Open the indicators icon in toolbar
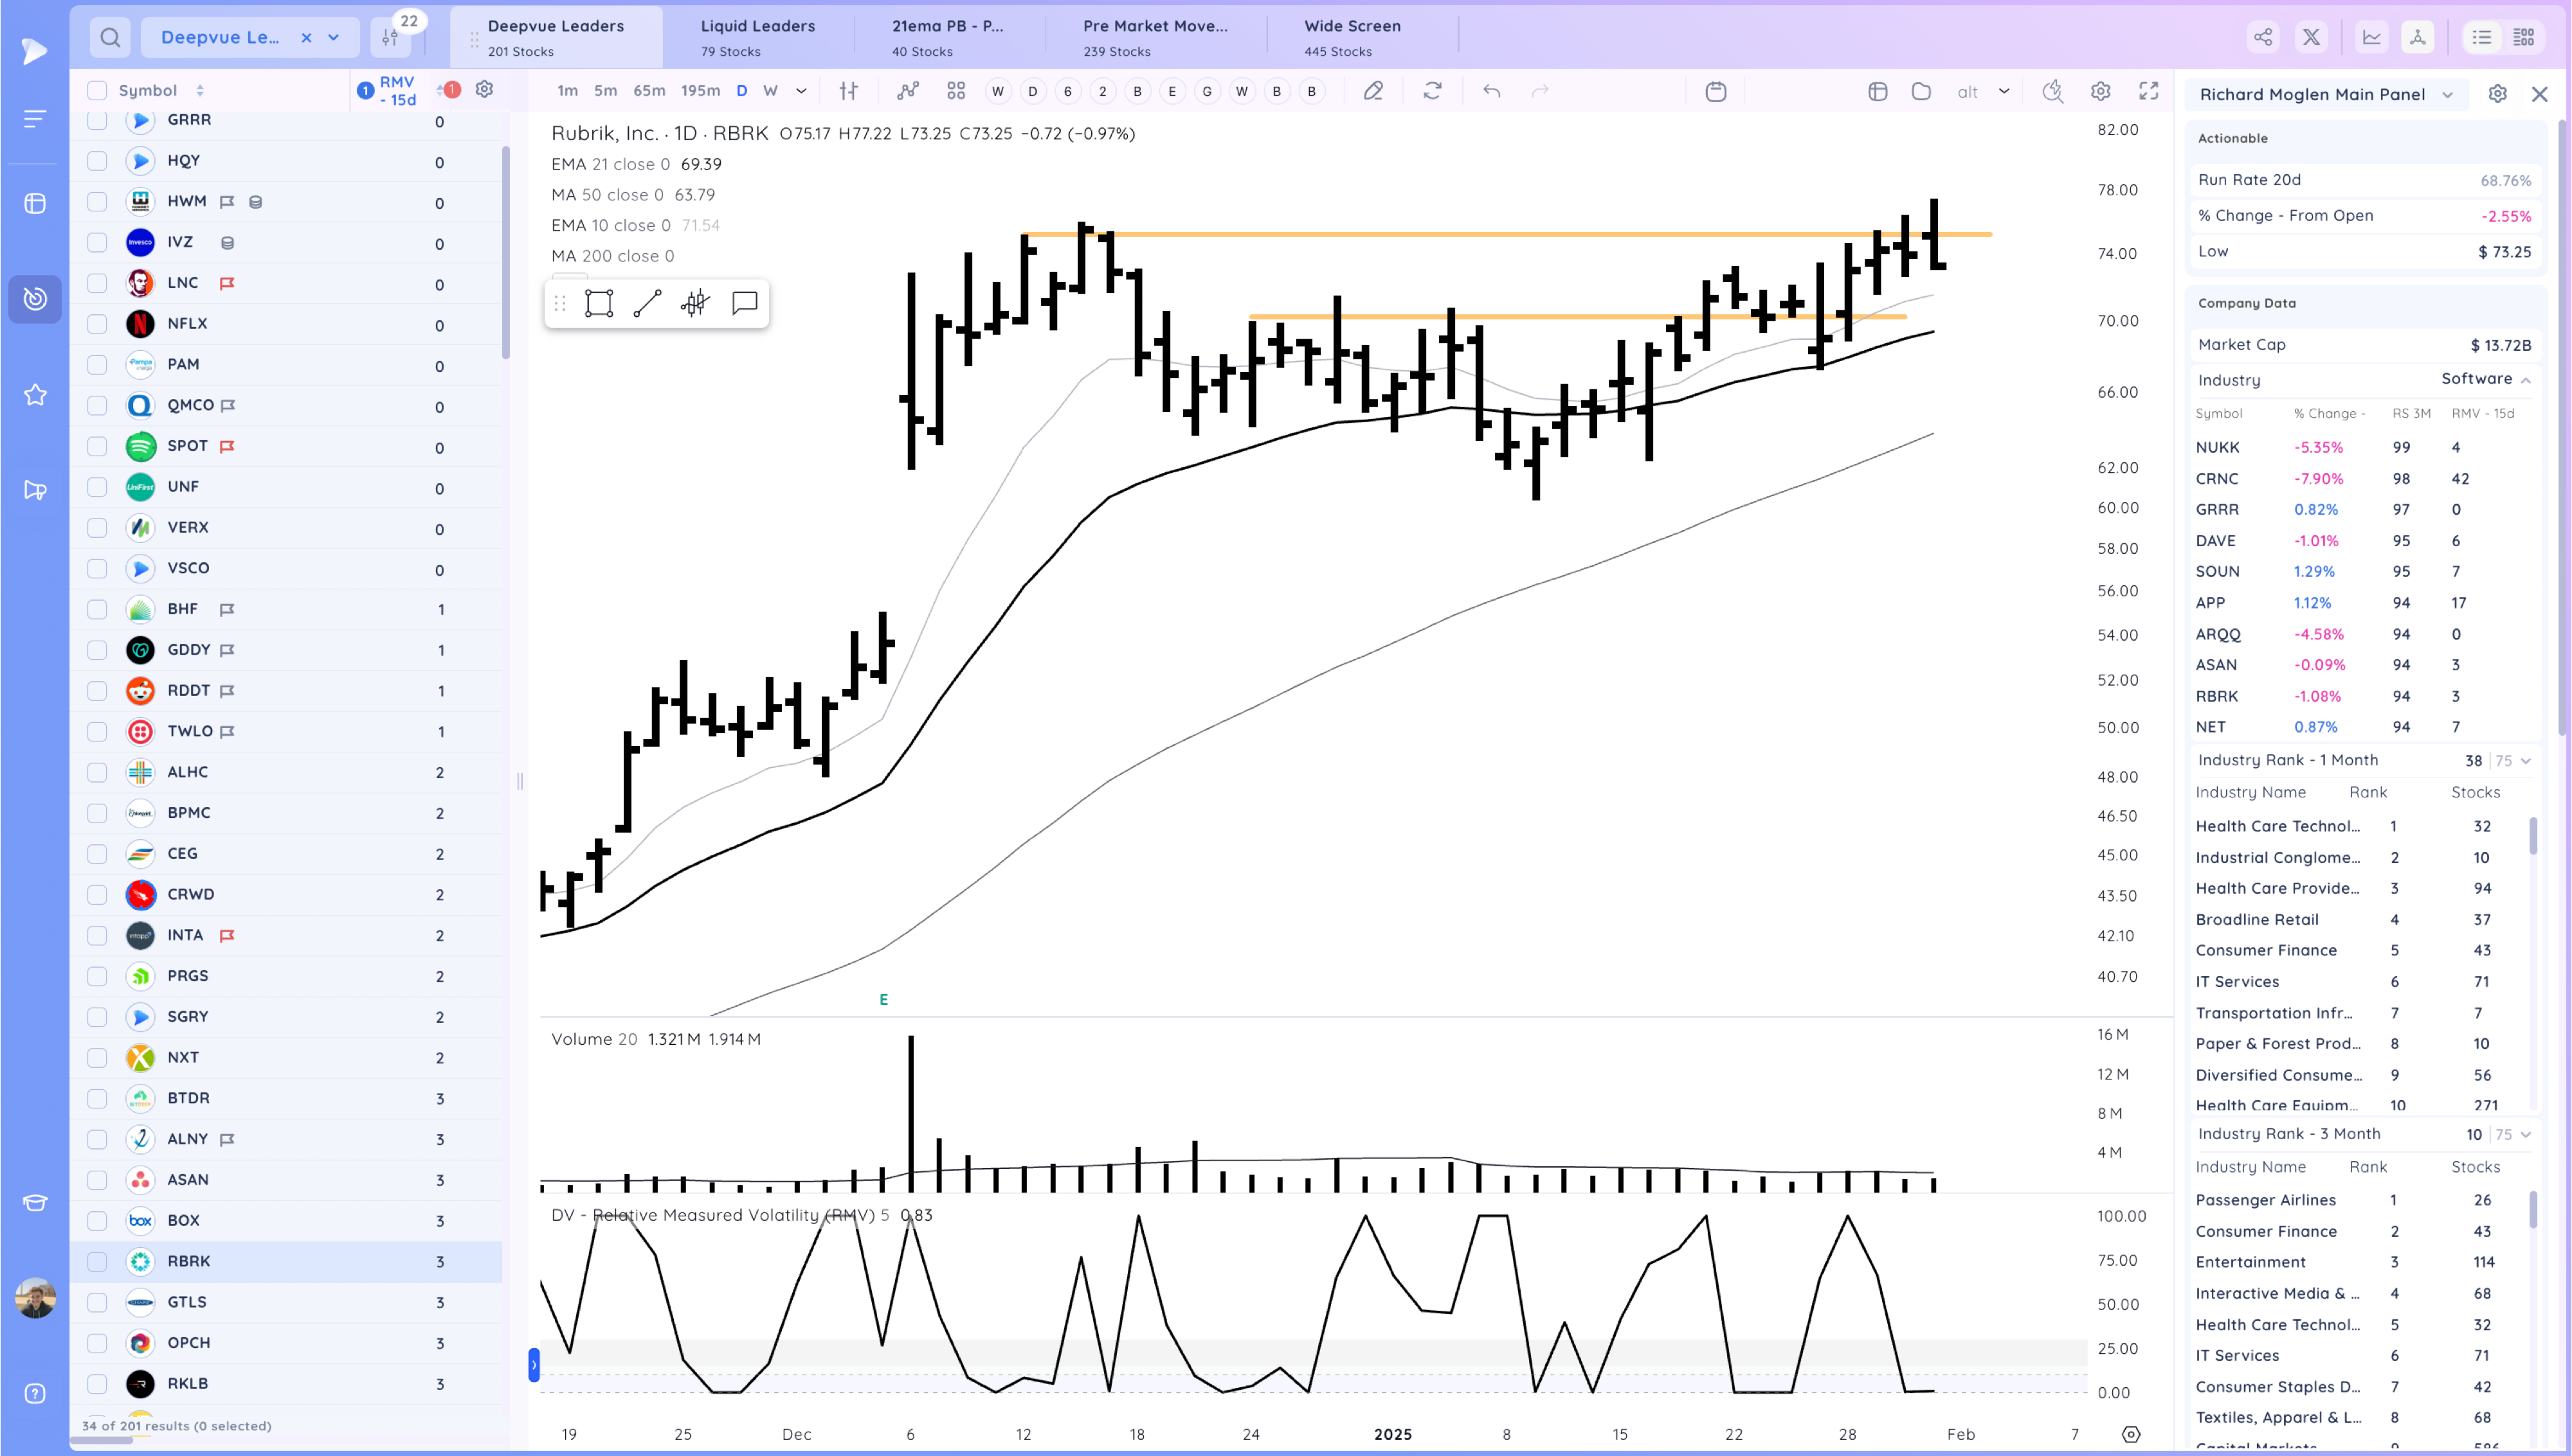 pos(907,91)
